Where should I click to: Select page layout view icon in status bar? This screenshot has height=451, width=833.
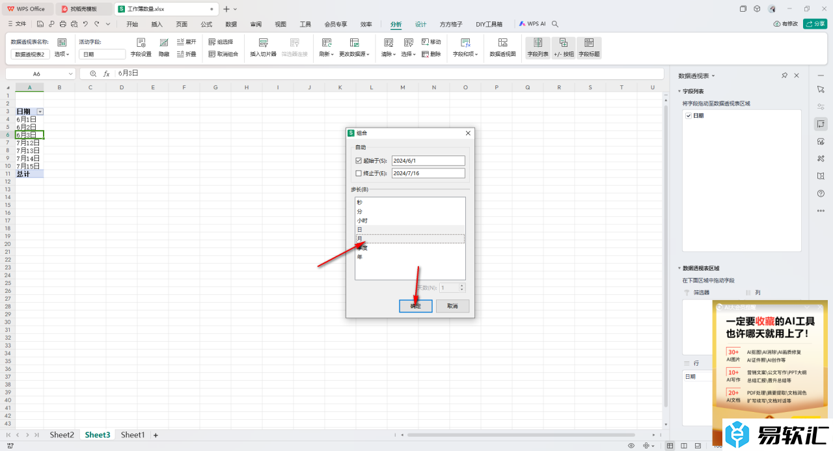coord(683,446)
